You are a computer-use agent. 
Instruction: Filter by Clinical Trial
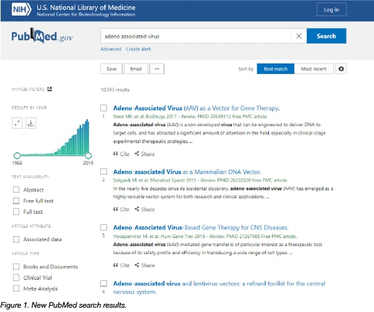[x=16, y=278]
